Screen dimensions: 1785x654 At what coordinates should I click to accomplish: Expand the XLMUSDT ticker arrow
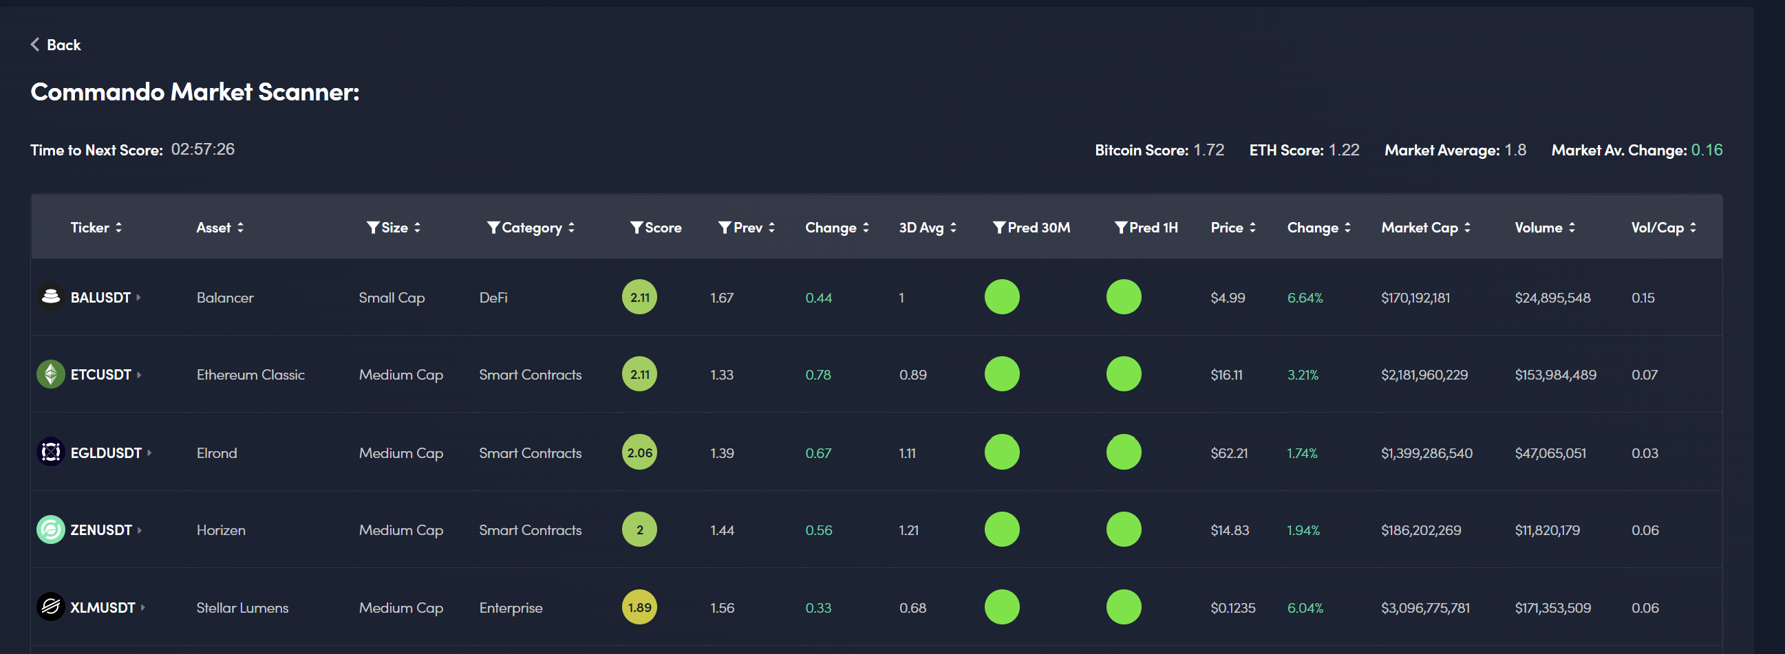click(142, 609)
